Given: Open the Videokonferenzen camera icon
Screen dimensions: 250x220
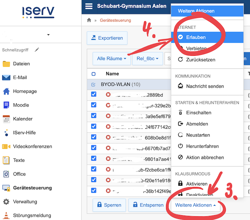Looking at the screenshot, I should point(6,146).
